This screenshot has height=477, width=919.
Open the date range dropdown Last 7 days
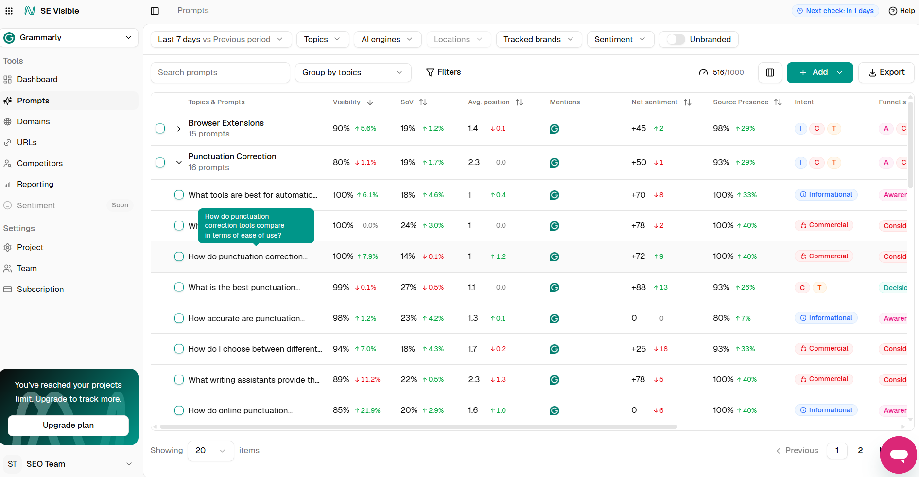coord(221,39)
